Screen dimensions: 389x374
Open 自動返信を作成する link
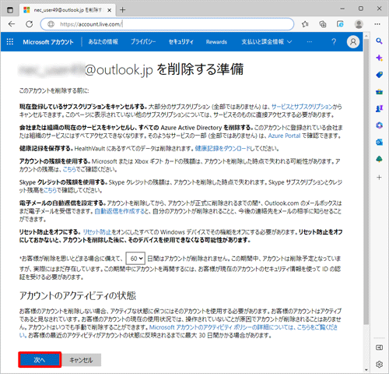click(120, 211)
